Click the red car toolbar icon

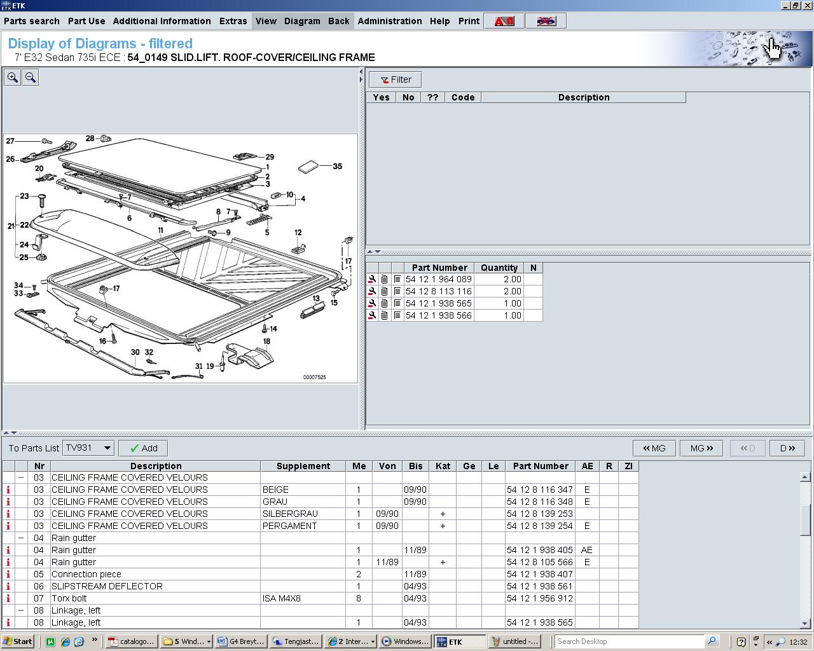(x=546, y=21)
